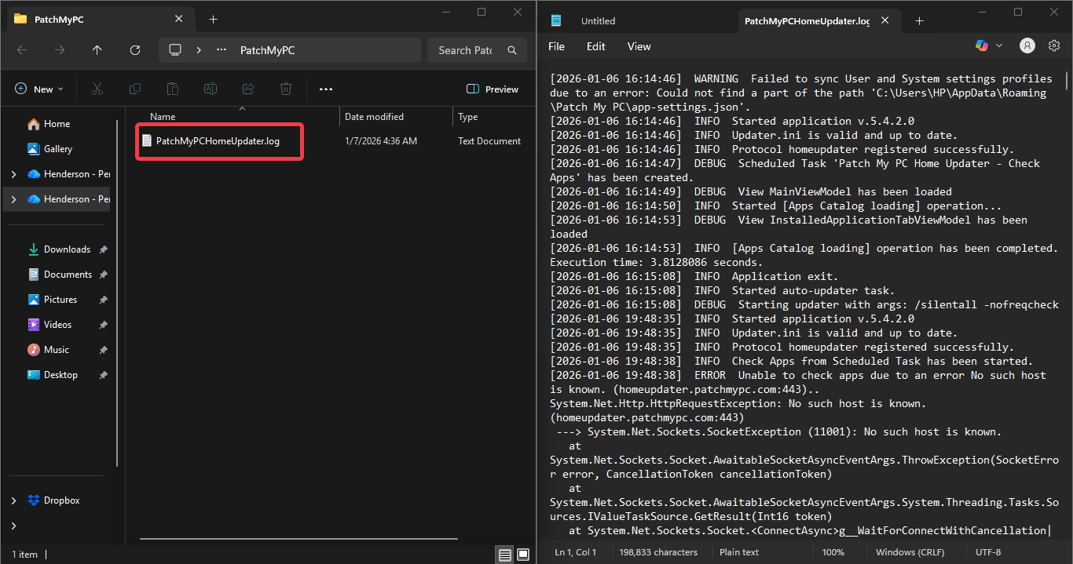1073x564 pixels.
Task: Open the Edit menu in Notepad
Action: [x=595, y=46]
